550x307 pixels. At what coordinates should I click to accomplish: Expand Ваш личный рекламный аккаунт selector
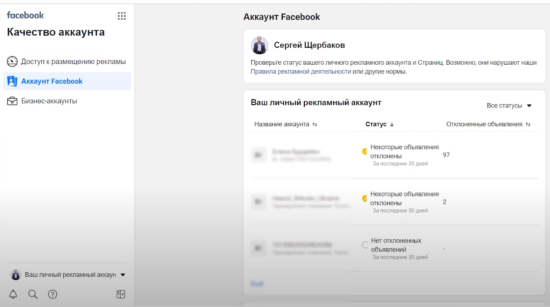68,274
